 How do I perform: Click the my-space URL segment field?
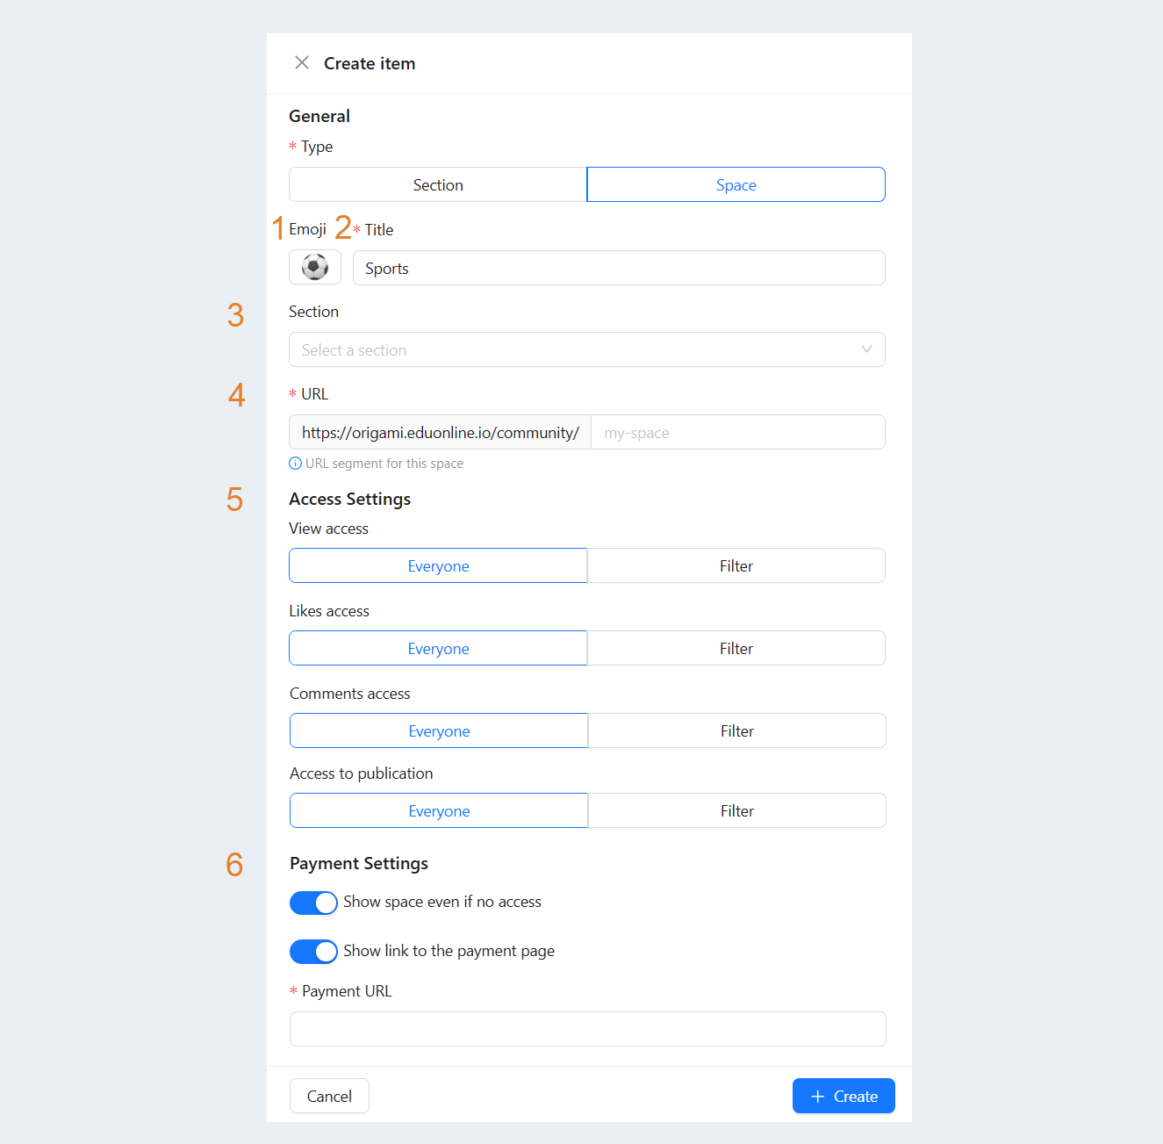click(738, 432)
